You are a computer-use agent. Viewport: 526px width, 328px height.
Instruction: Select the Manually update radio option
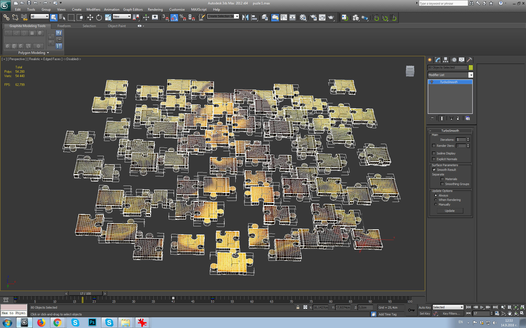coord(436,204)
